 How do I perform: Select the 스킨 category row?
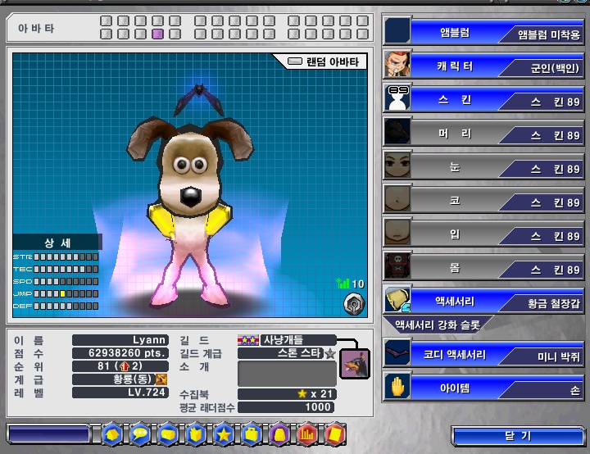(483, 98)
